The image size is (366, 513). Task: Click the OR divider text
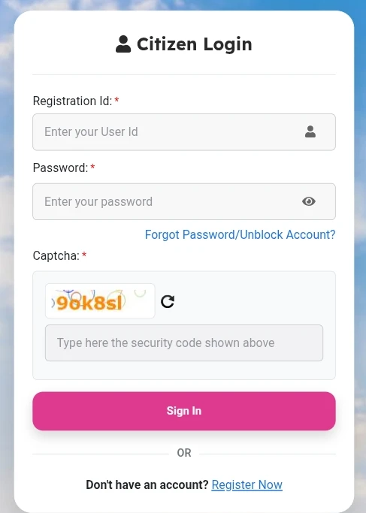tap(184, 453)
